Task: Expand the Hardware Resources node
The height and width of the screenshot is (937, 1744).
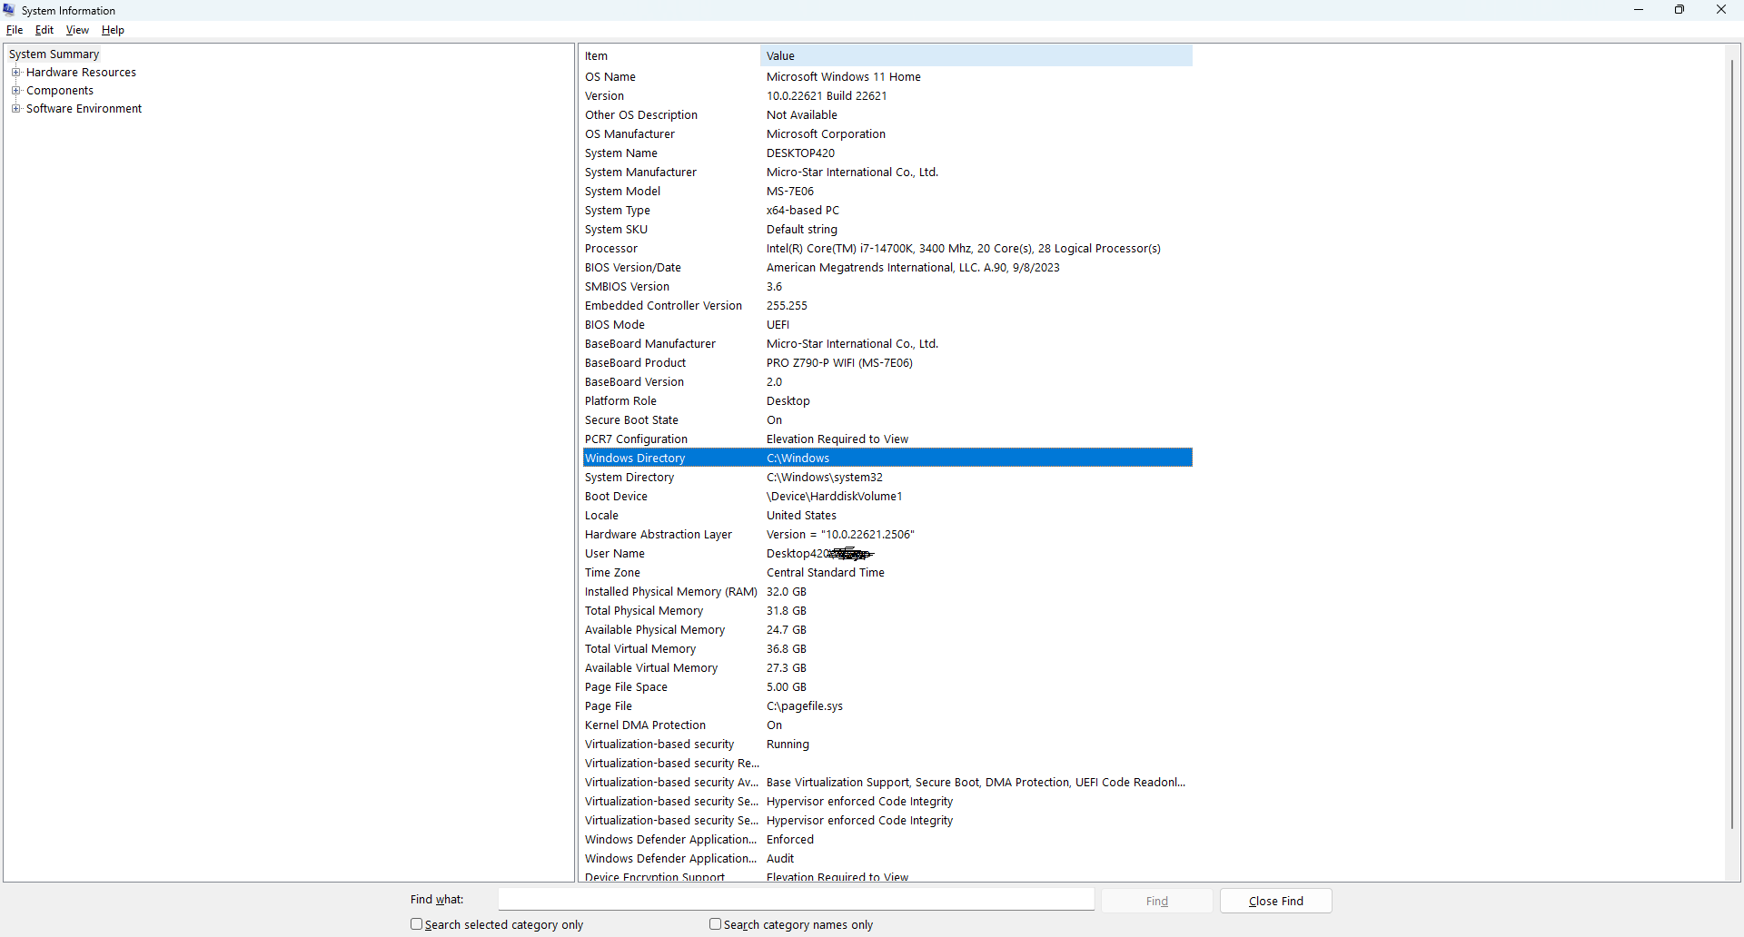Action: coord(15,73)
